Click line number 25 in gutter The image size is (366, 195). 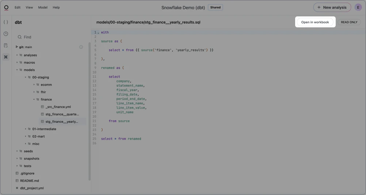(94, 139)
